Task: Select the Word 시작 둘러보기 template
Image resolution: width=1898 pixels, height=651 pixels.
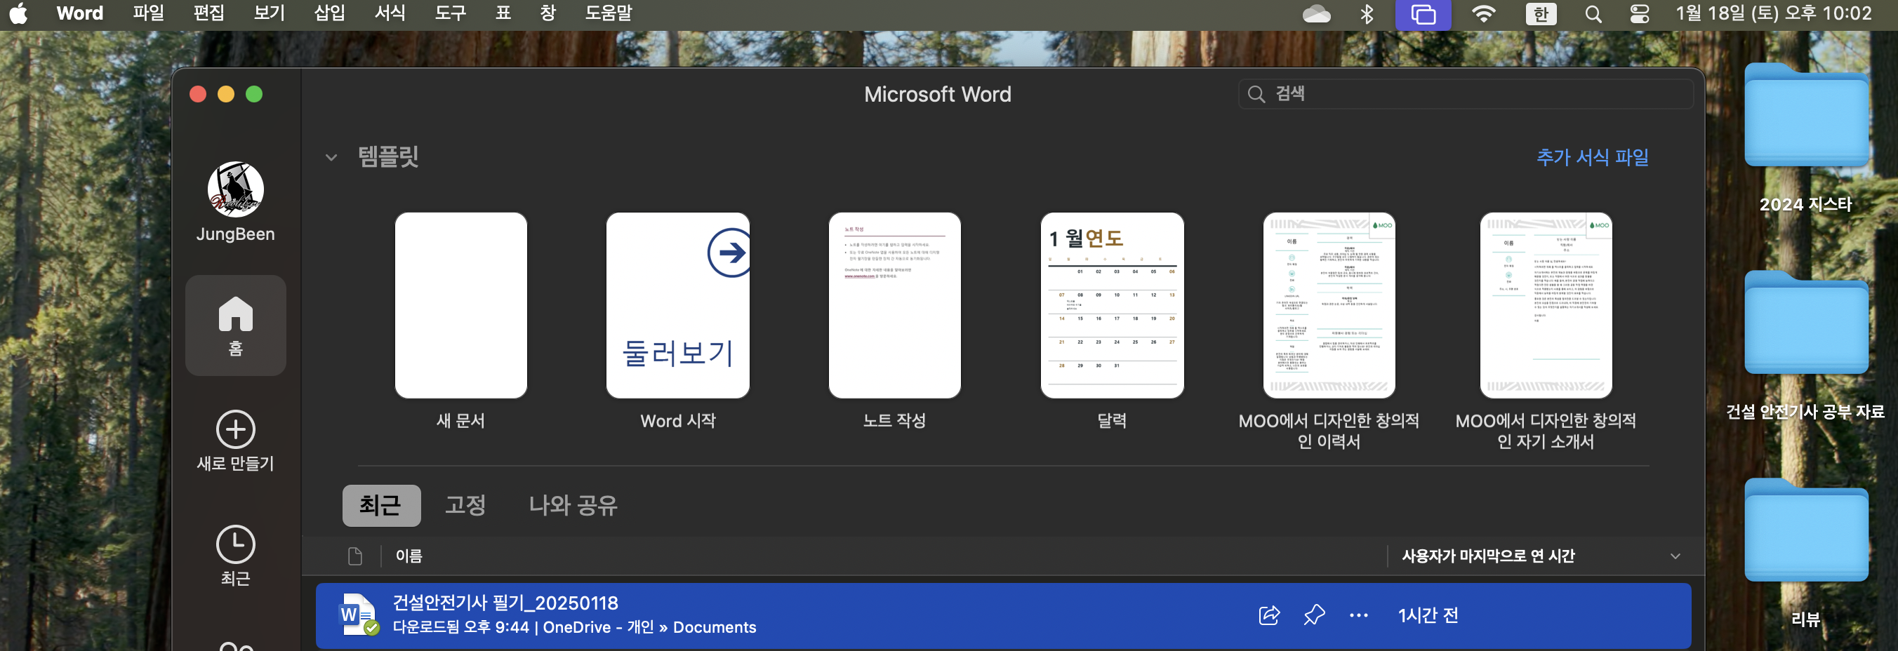Action: click(678, 306)
